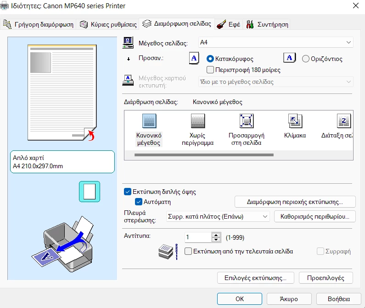
Task: Switch to the Διαμόρφωση σελίδας tab
Action: [x=177, y=24]
